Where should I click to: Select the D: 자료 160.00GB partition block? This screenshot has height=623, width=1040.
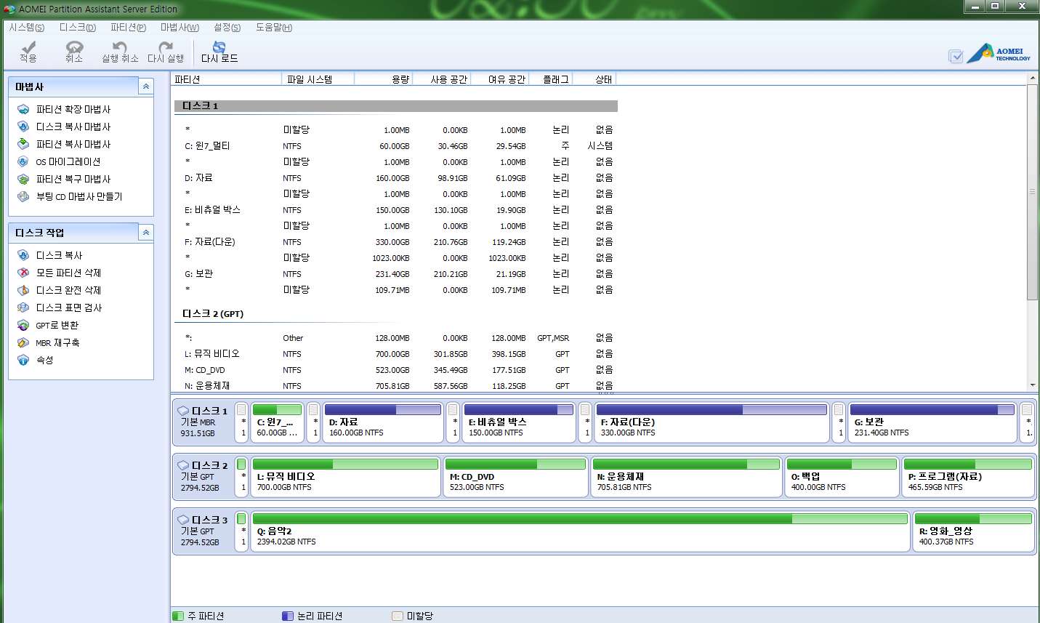pos(383,422)
